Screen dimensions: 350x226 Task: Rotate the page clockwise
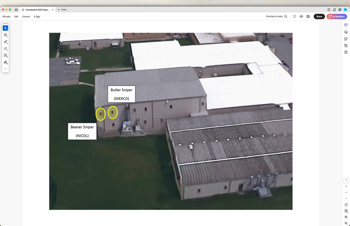click(346, 205)
